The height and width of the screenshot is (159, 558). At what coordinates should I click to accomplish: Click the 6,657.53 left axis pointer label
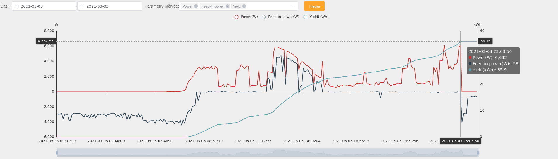46,41
